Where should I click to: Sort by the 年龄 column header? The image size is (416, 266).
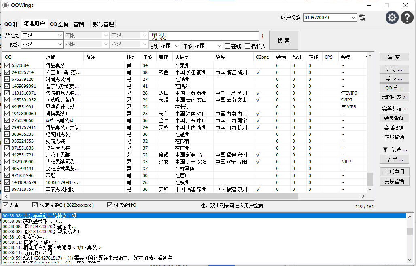coord(148,57)
